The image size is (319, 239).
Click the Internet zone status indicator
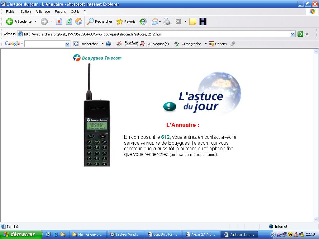(278, 227)
